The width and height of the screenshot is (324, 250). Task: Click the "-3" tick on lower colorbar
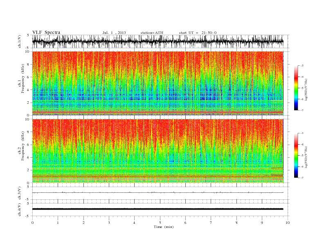click(302, 133)
